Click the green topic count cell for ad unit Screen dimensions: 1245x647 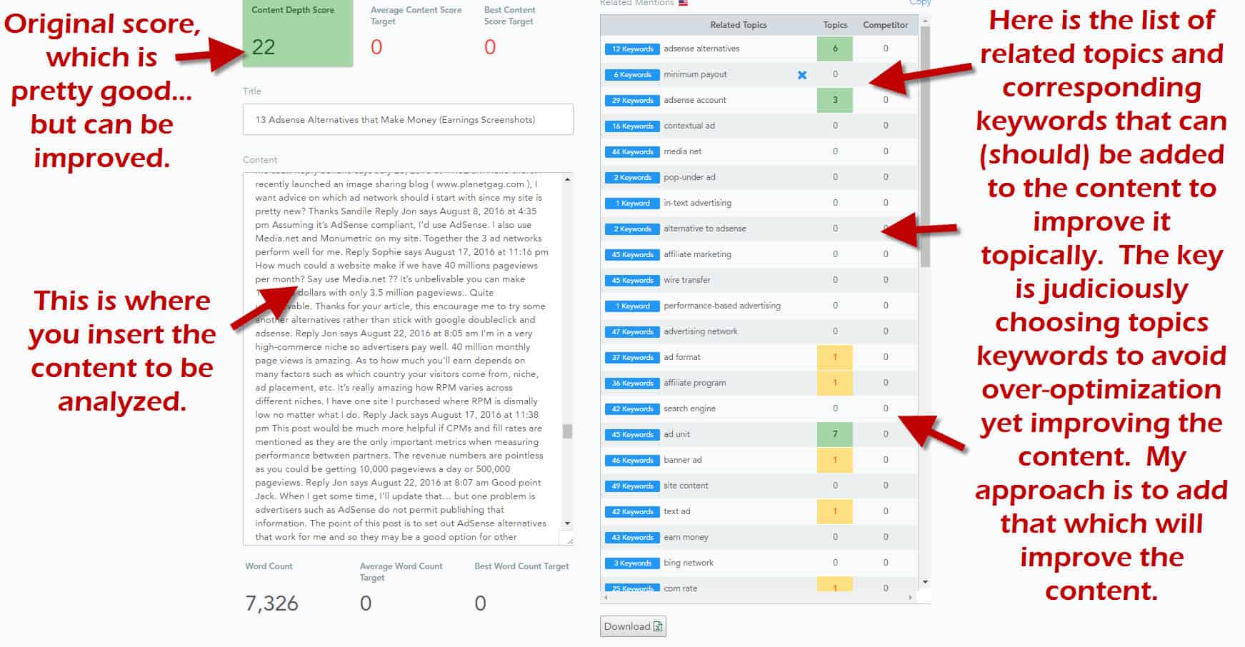[834, 434]
